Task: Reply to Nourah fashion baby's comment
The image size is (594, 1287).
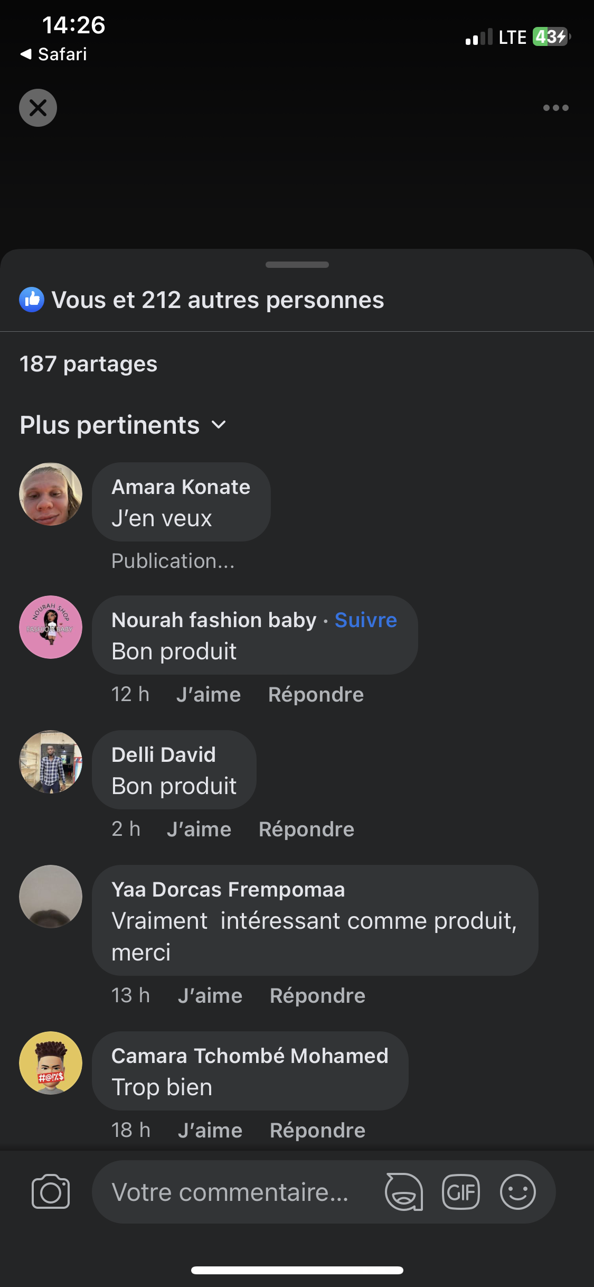Action: coord(316,695)
